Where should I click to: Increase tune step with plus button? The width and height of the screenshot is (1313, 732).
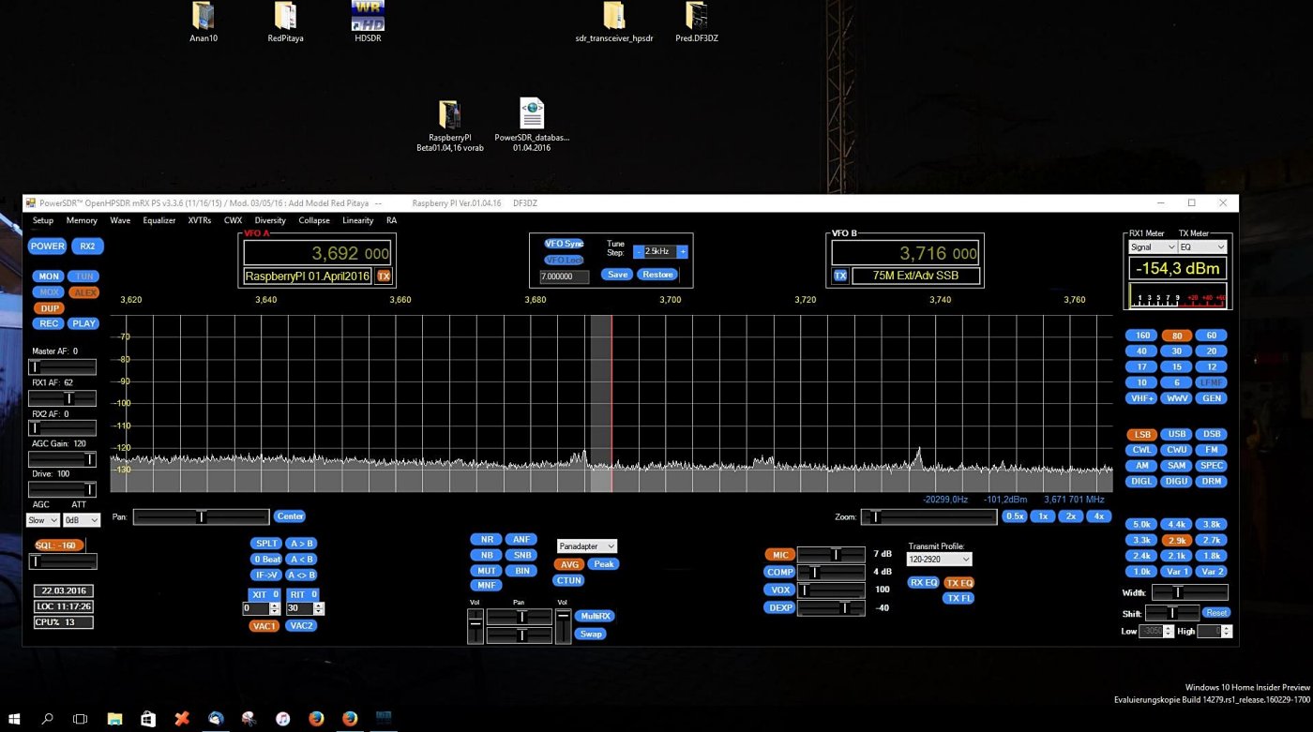[x=683, y=252]
